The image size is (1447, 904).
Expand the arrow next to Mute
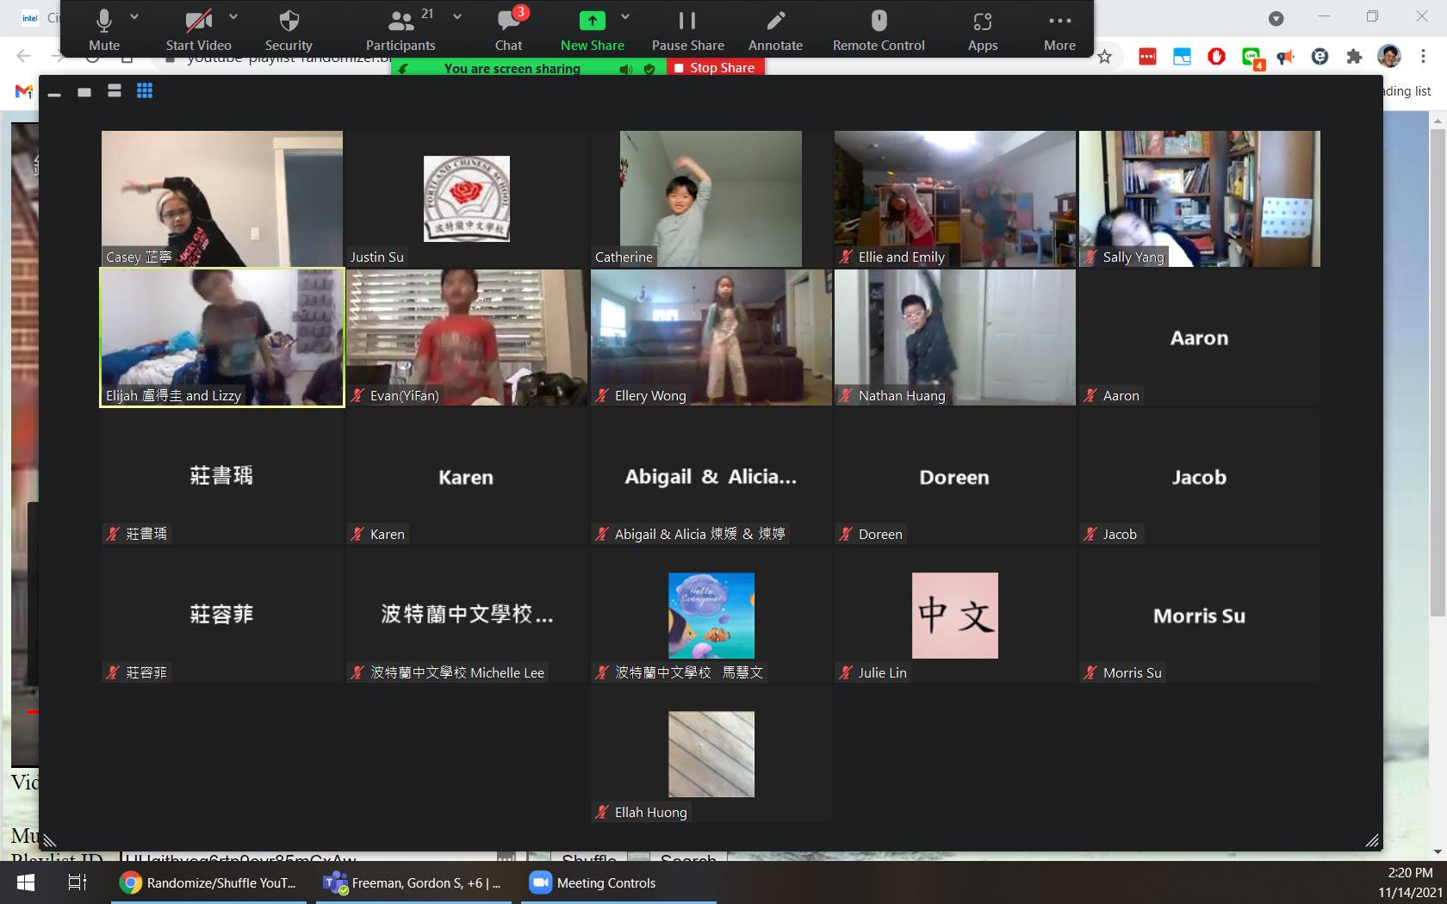pos(134,16)
